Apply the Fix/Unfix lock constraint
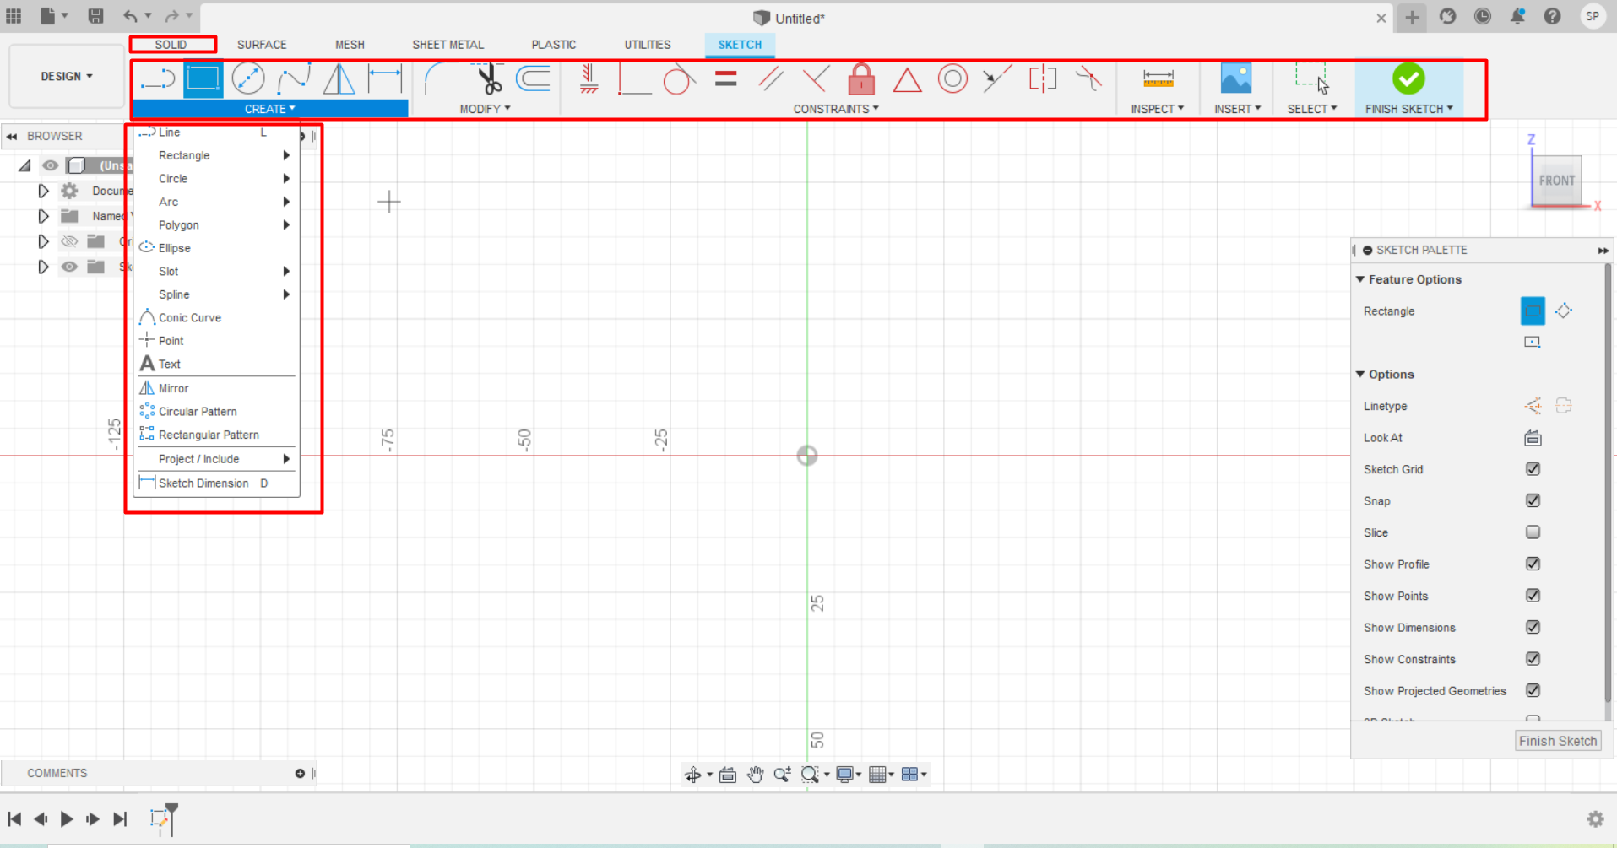The image size is (1617, 848). [861, 79]
